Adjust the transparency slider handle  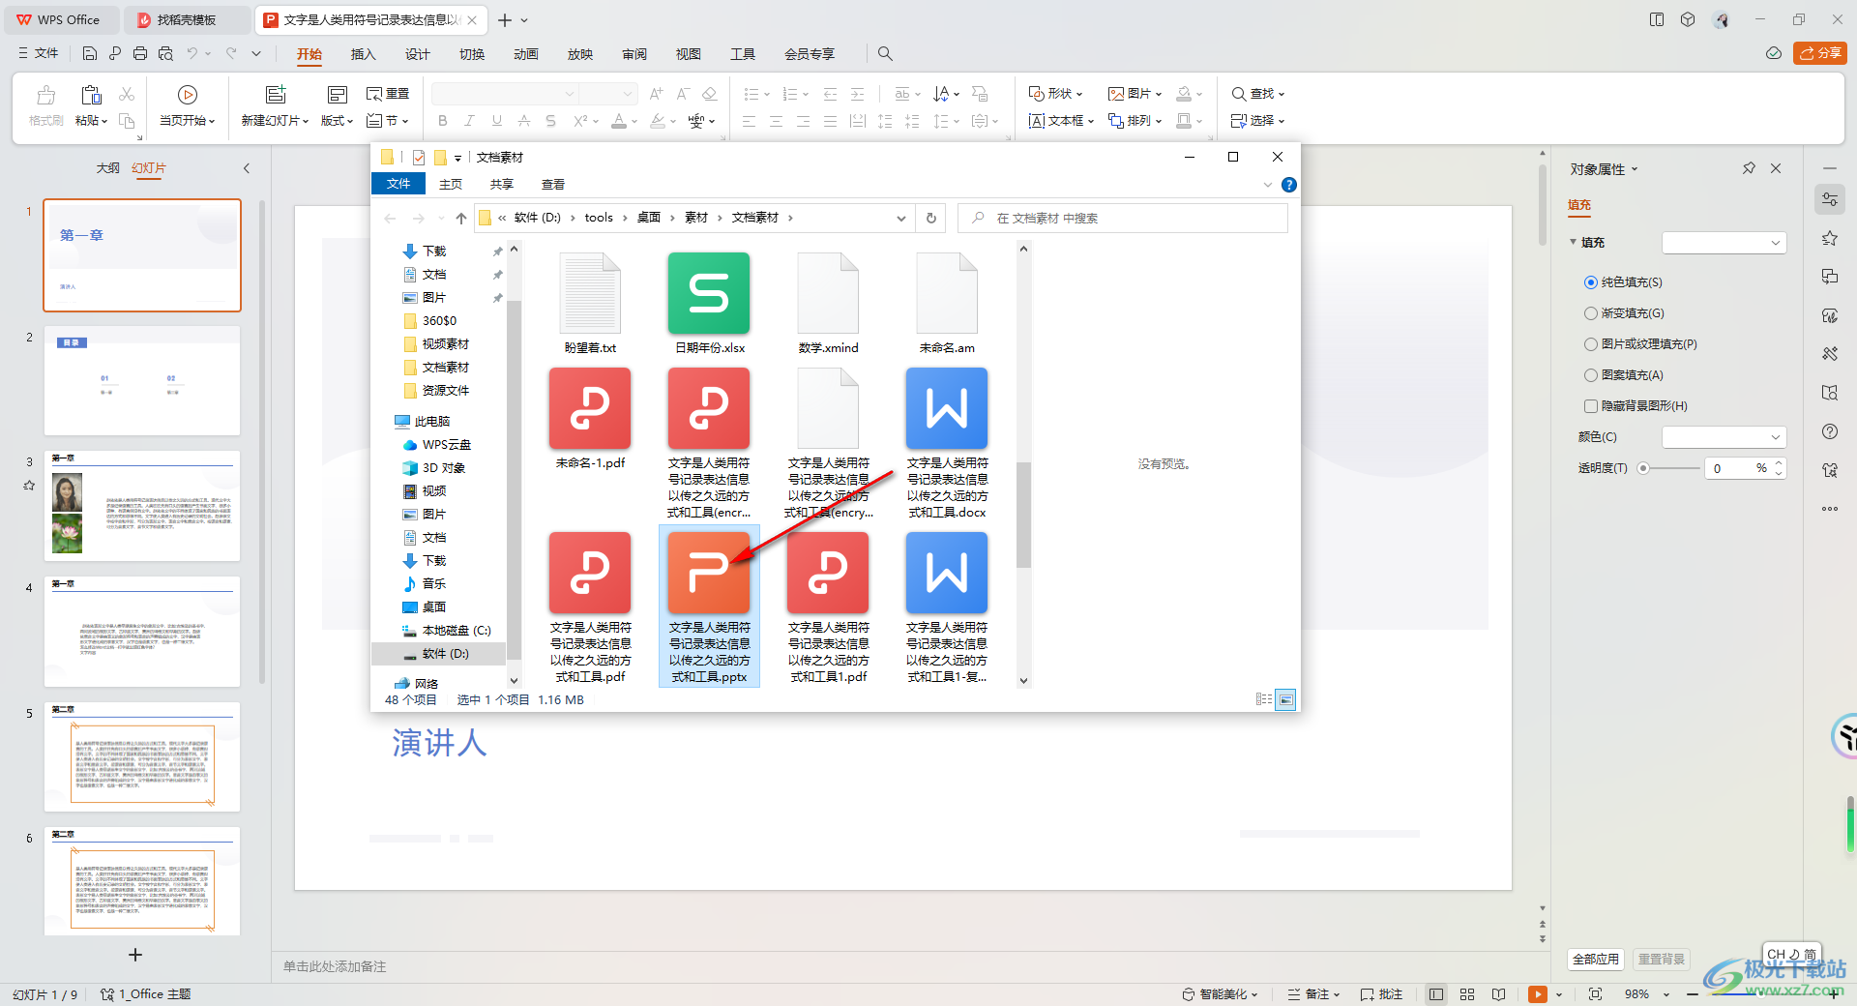point(1642,468)
